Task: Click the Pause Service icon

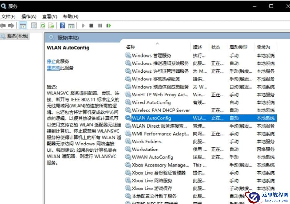Action: pos(99,26)
